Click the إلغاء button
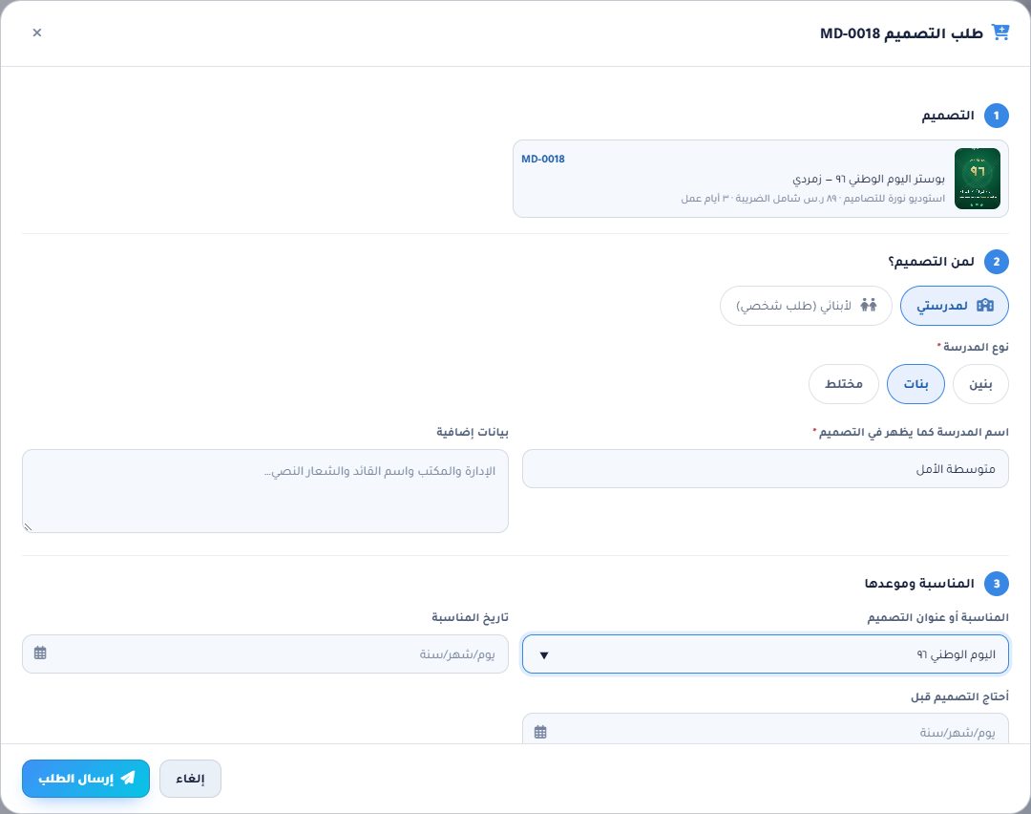The image size is (1031, 814). 190,779
